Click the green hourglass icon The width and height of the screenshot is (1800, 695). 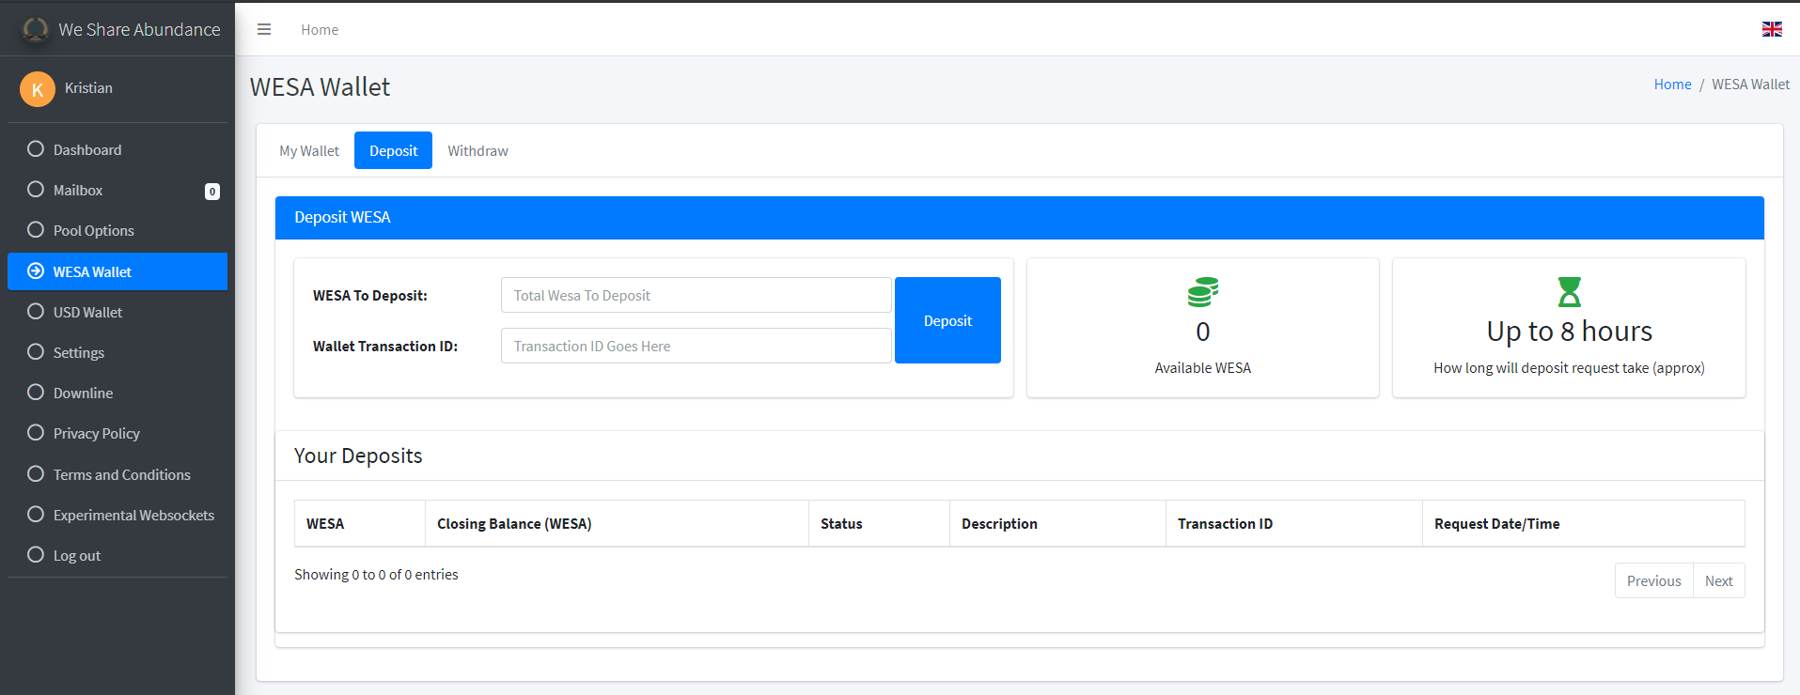click(x=1569, y=292)
